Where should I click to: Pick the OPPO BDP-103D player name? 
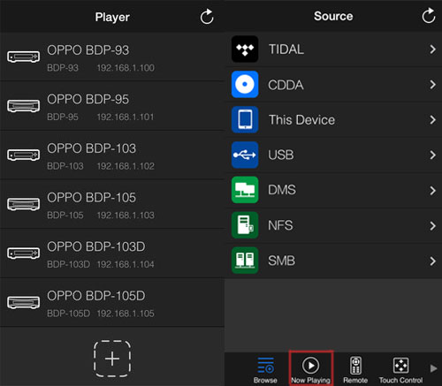click(x=96, y=246)
